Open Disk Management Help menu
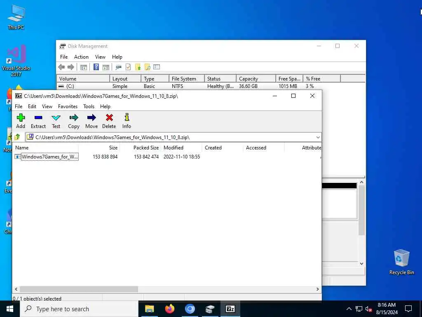Screen dimensions: 422x317 (x=117, y=57)
